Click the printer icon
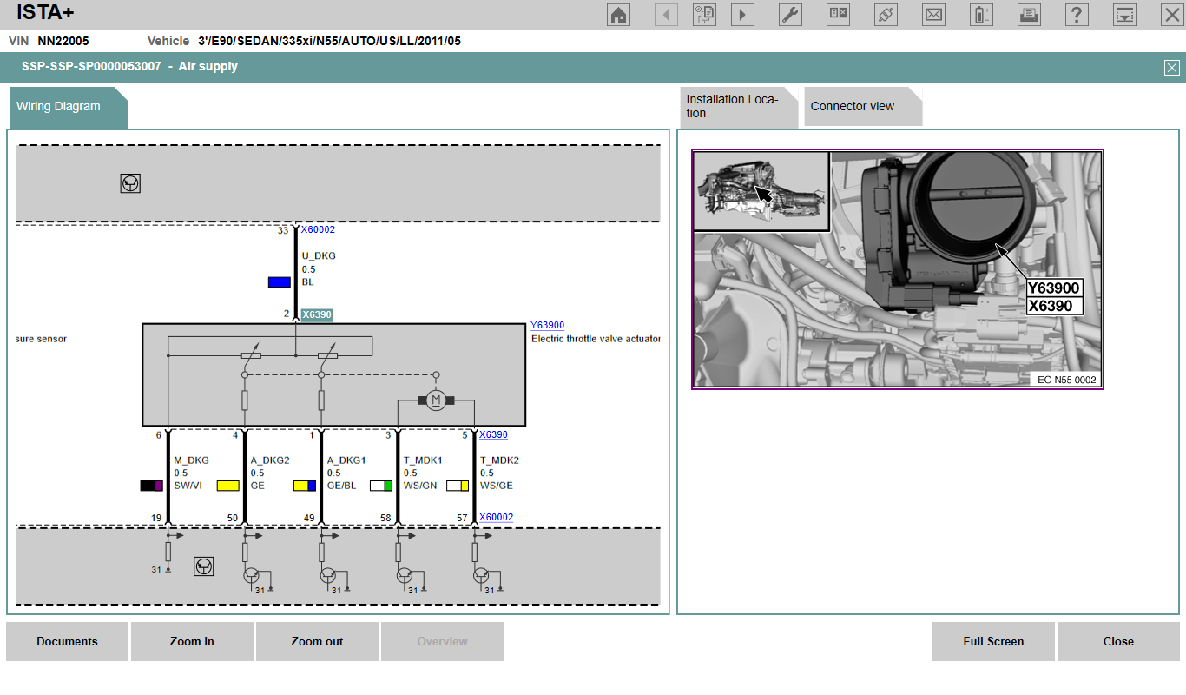Screen dimensions: 1186x695 click(x=1029, y=15)
